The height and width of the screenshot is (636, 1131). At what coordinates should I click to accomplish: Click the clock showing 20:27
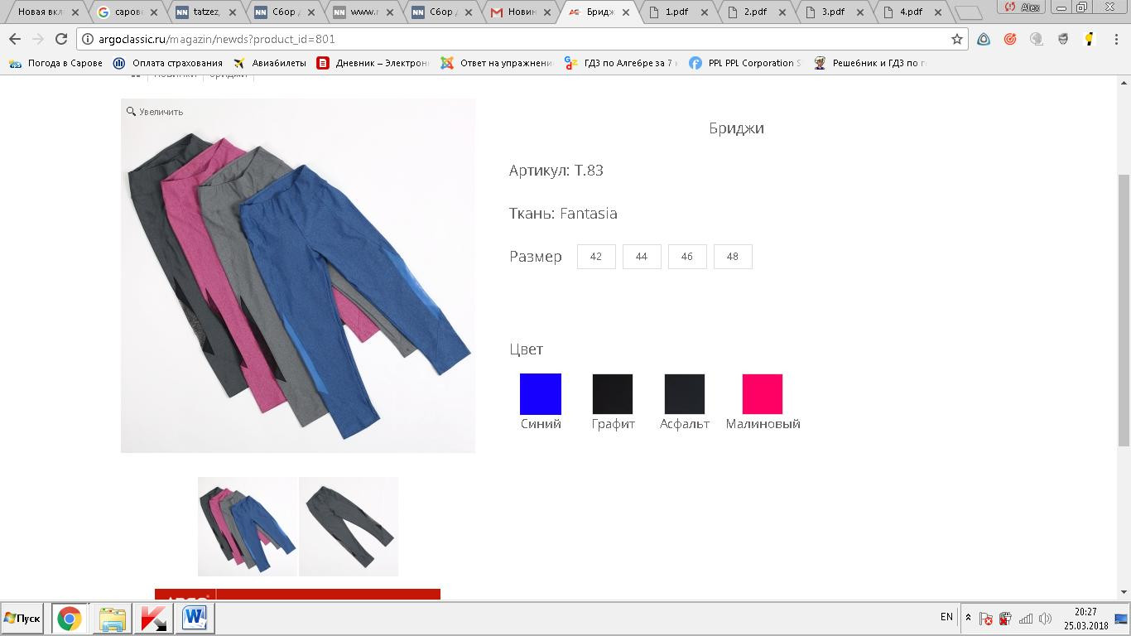(x=1085, y=612)
